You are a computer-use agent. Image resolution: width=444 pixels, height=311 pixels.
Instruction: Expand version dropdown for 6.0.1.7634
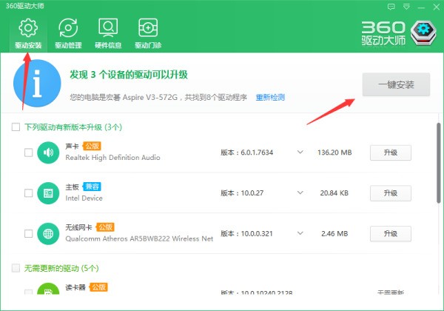[300, 153]
